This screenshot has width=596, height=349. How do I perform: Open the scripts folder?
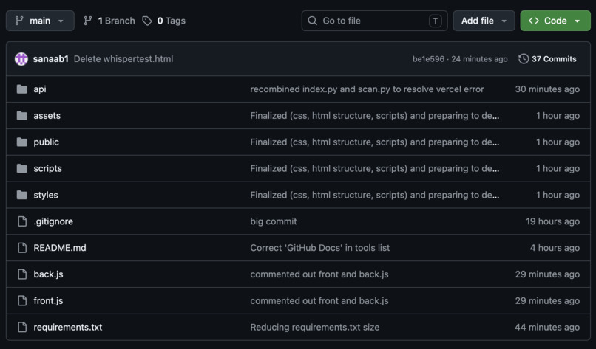coord(48,168)
